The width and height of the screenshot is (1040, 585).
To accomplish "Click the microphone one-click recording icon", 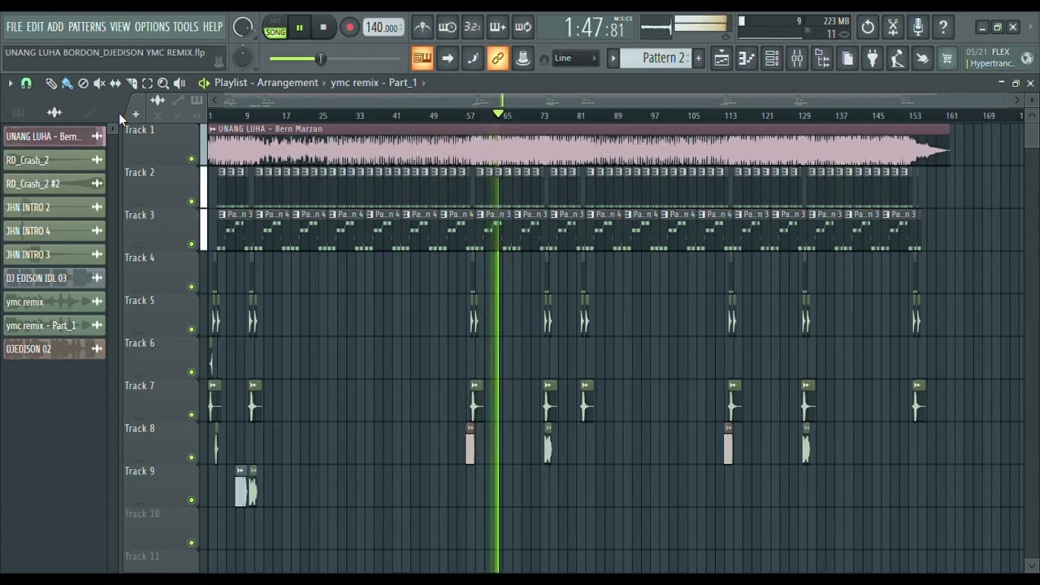I will (x=918, y=28).
